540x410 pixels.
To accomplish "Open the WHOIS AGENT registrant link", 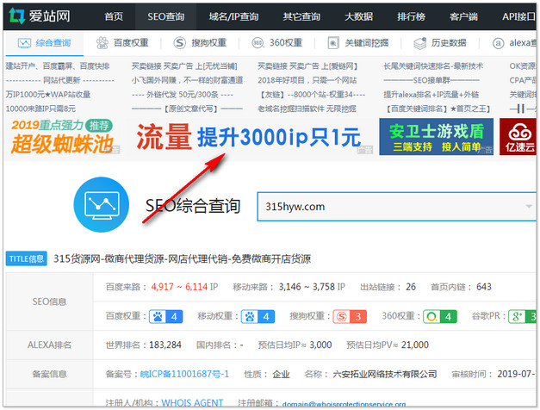I will (192, 402).
